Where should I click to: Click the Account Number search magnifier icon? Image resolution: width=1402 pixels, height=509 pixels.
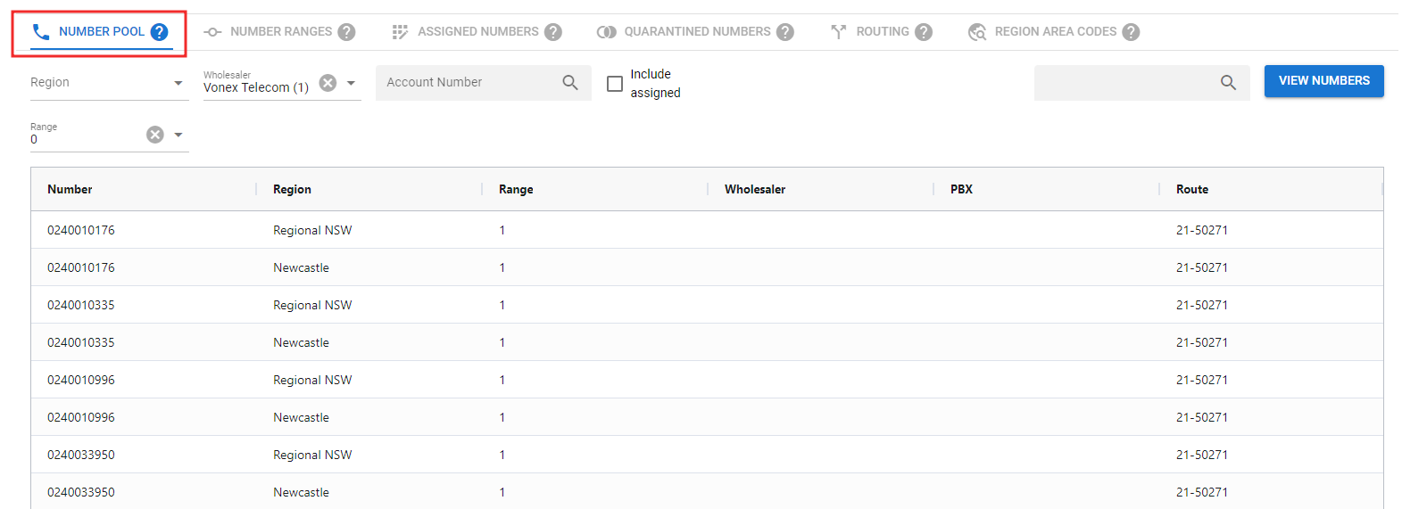pos(570,83)
